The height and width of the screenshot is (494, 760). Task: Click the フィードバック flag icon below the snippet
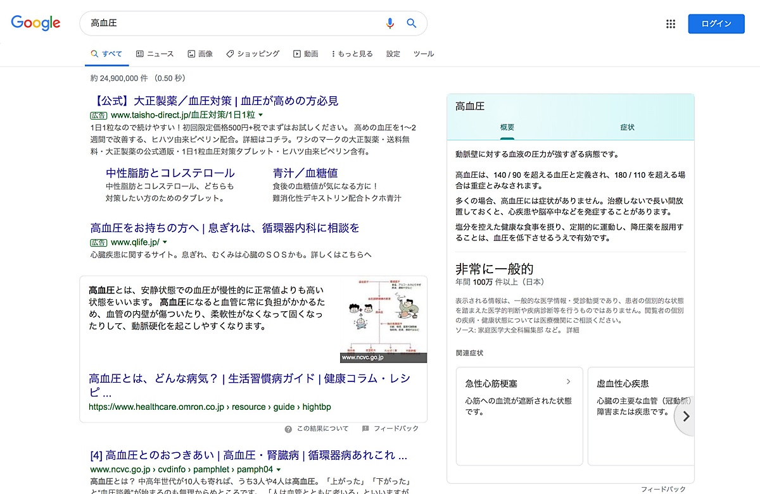click(365, 429)
